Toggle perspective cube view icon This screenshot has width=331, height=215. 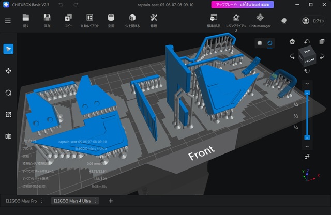click(x=322, y=41)
